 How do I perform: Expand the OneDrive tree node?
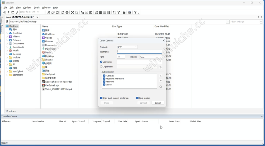tap(7, 33)
